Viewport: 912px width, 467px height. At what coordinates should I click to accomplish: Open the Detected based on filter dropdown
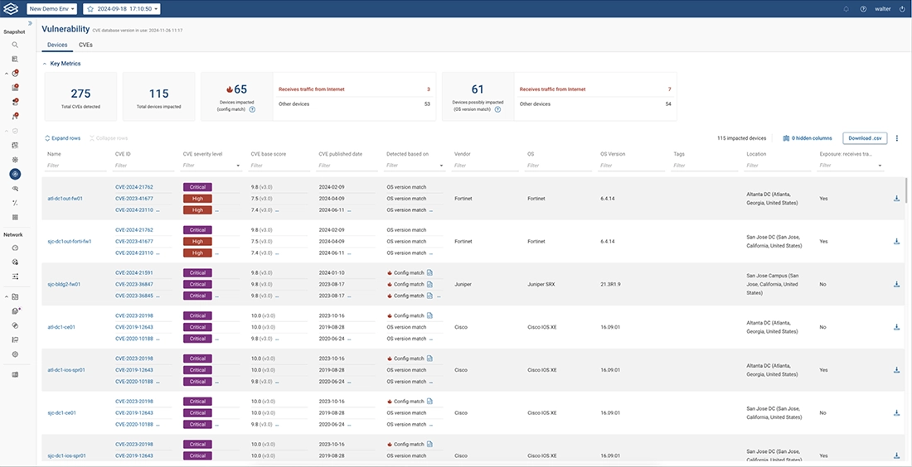[x=443, y=166]
